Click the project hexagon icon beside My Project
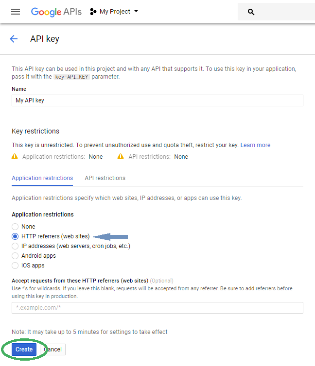The image size is (315, 366). (x=93, y=12)
